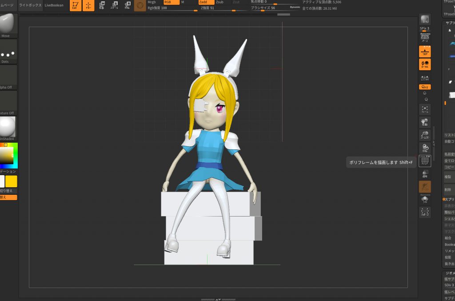This screenshot has height=301, width=455.
Task: Click the 複製 duplicate subtool button
Action: click(449, 177)
